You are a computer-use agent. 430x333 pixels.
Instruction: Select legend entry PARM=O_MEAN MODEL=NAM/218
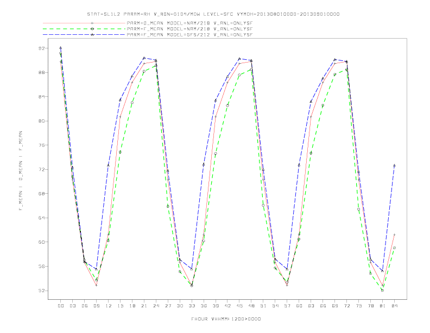[x=189, y=23]
